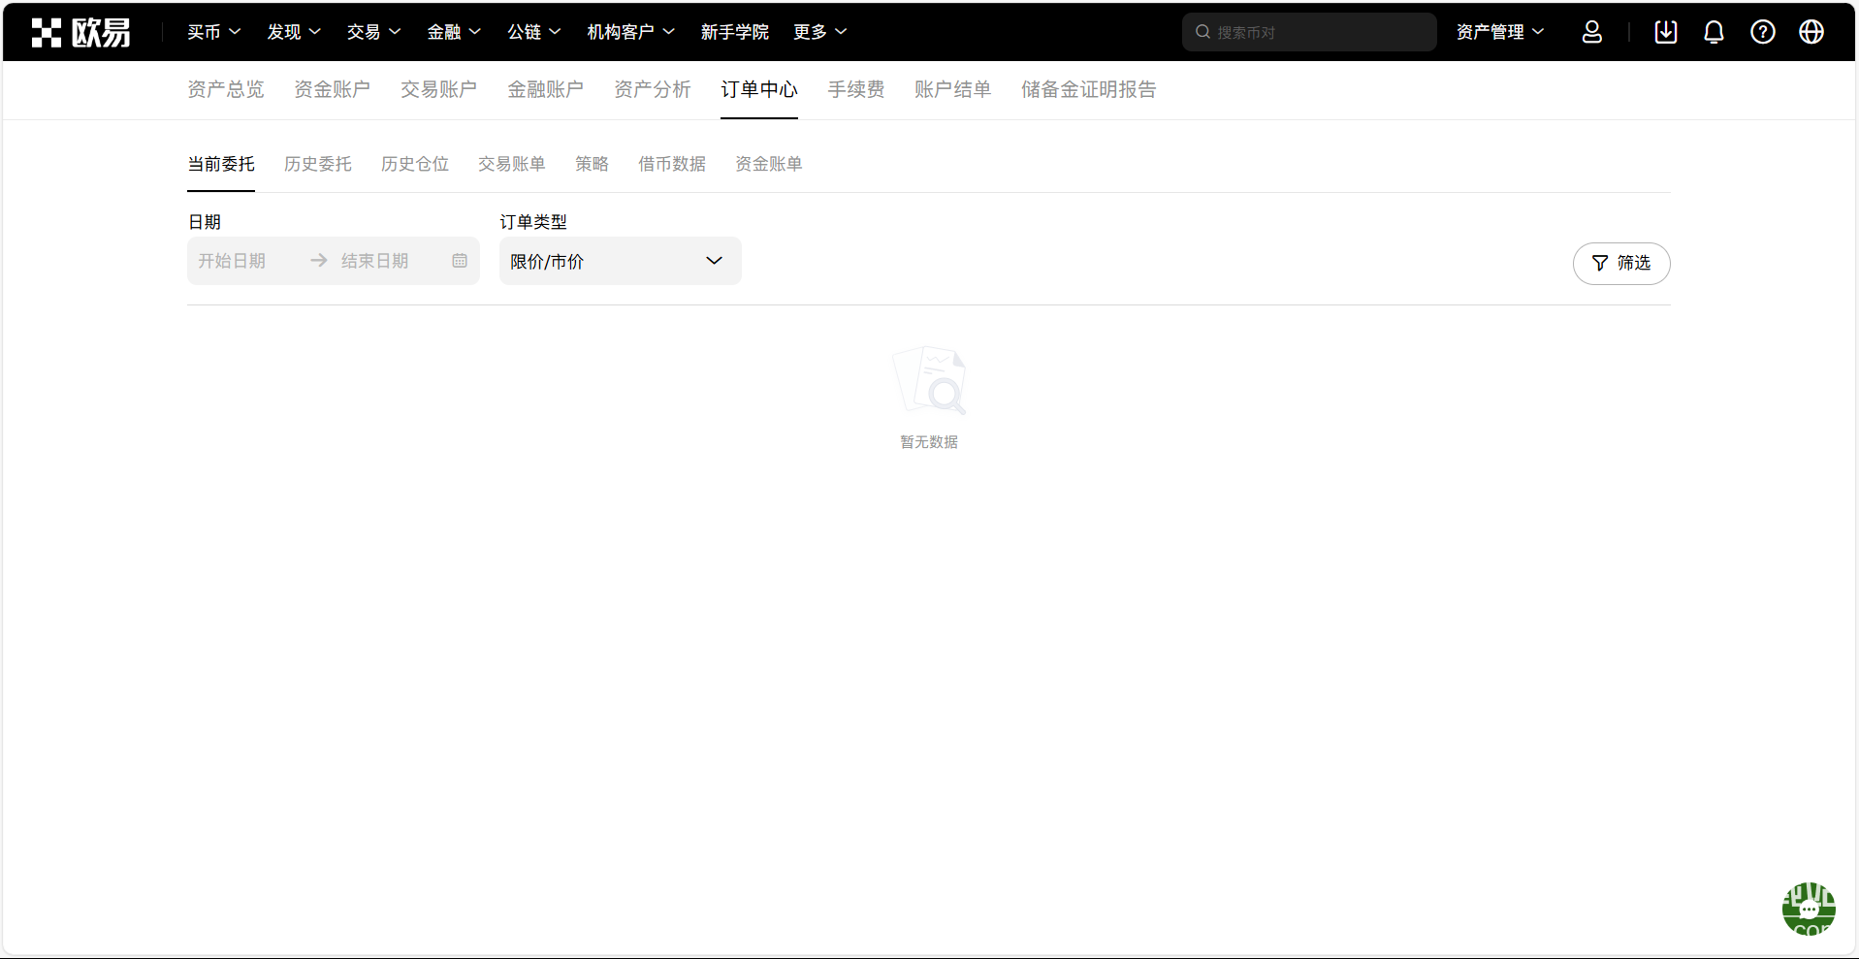Viewport: 1859px width, 959px height.
Task: Click the 筛选 filter button
Action: [x=1621, y=263]
